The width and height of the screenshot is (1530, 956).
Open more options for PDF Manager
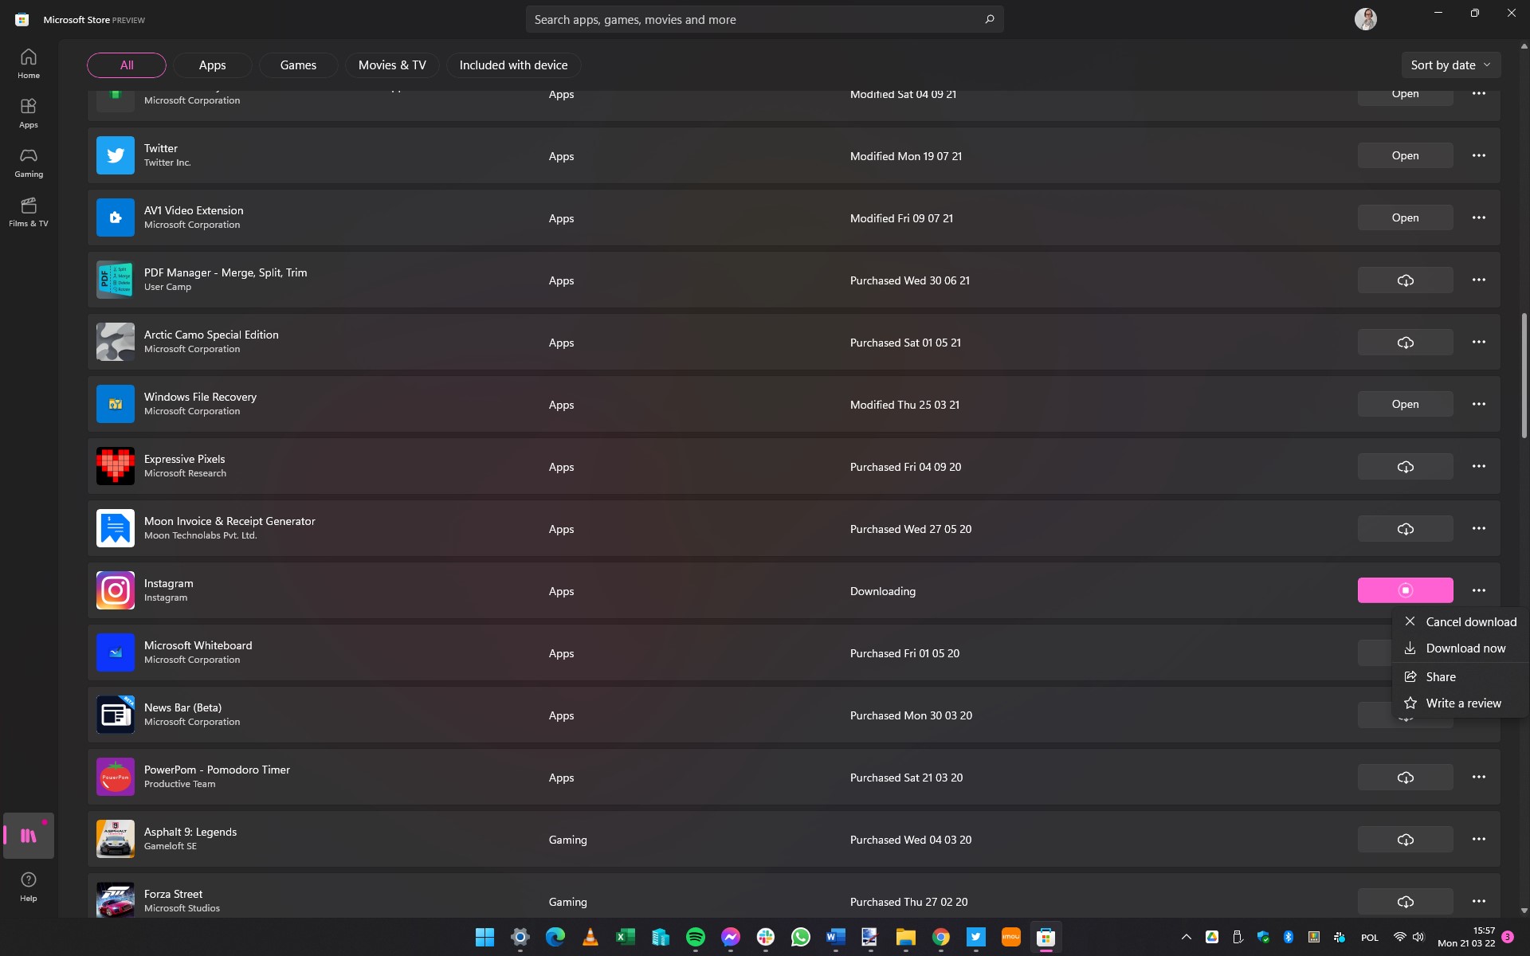[1479, 280]
